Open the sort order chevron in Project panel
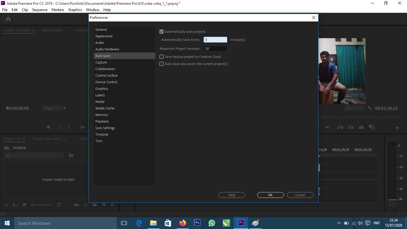The width and height of the screenshot is (407, 229). point(66,205)
